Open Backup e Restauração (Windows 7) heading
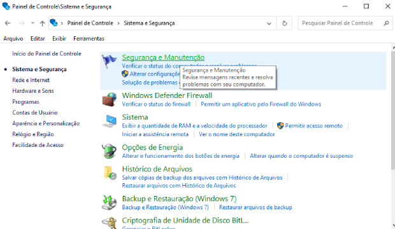This screenshot has width=395, height=229. pos(180,199)
